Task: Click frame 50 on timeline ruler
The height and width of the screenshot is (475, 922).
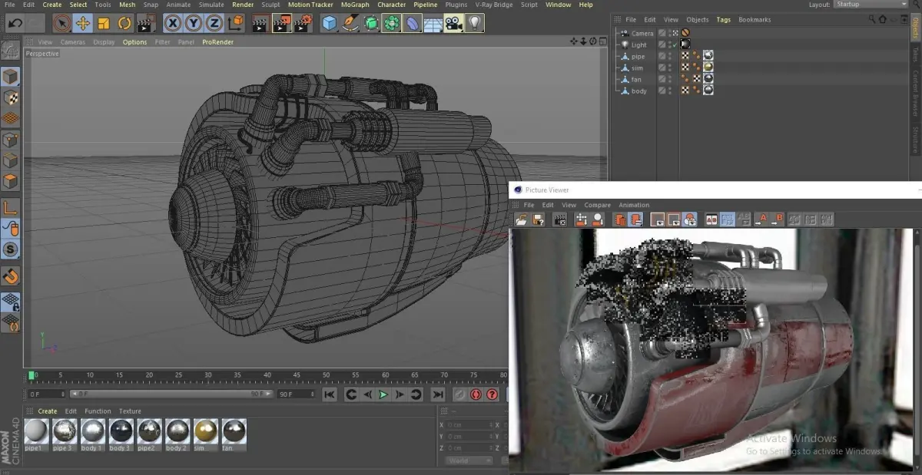Action: (326, 375)
